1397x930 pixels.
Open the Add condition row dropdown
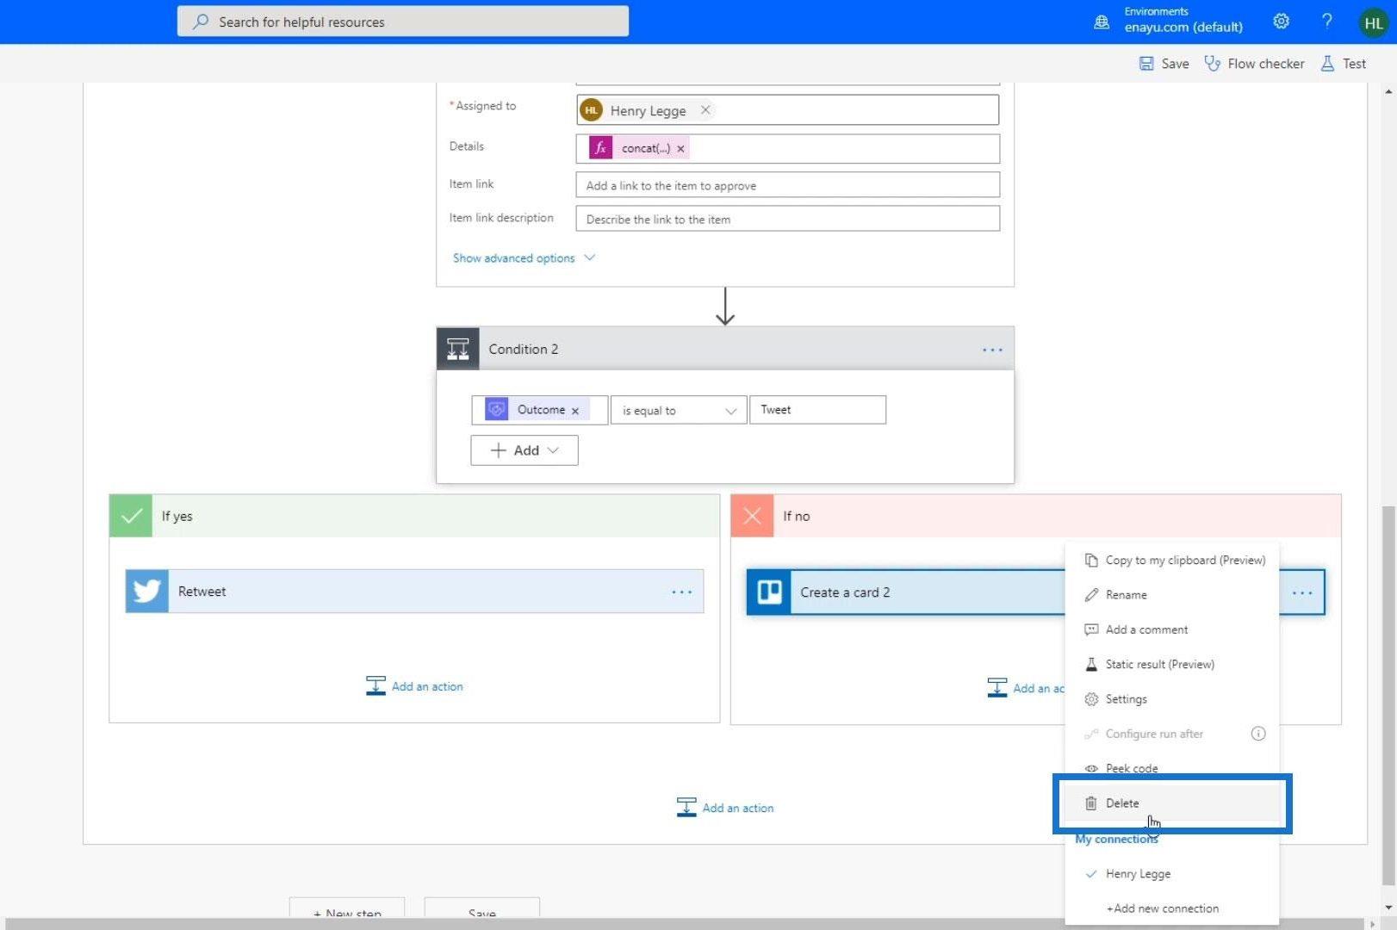(x=525, y=450)
